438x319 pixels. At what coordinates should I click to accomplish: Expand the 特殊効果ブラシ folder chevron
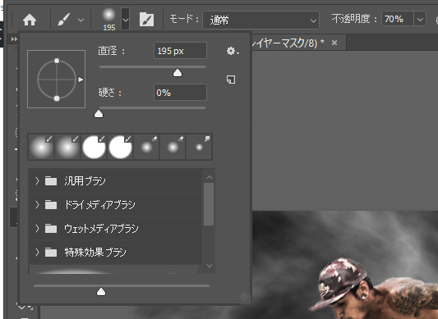tap(37, 252)
